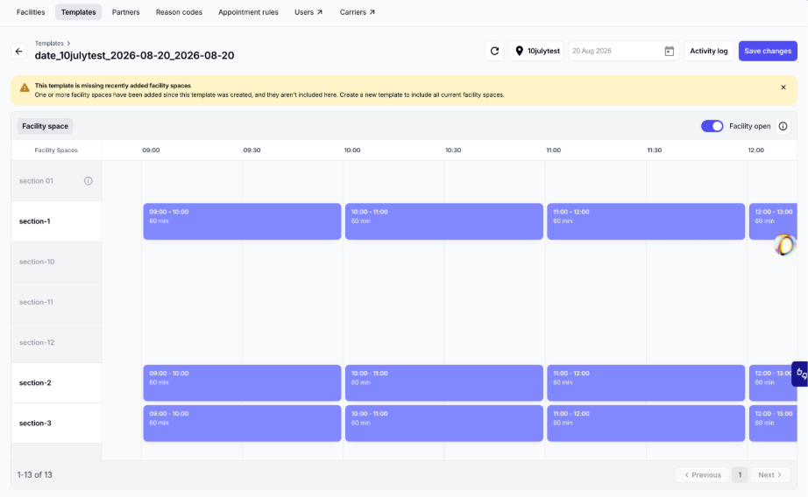The width and height of the screenshot is (808, 497).
Task: Select section-1 11:00 - 12:00 slot
Action: [646, 221]
